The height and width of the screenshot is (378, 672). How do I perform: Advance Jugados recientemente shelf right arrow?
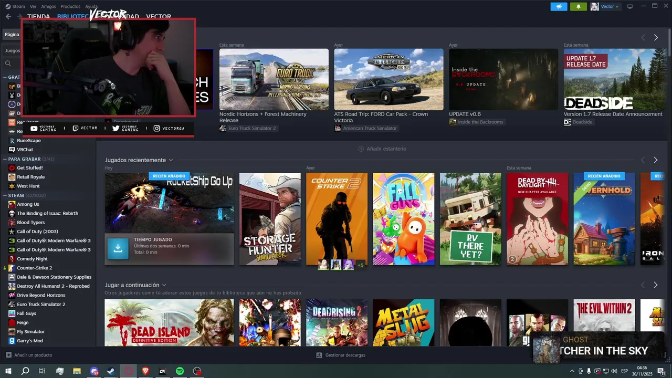pyautogui.click(x=655, y=160)
